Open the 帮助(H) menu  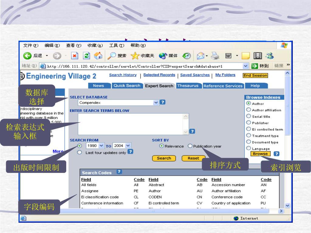click(138, 46)
